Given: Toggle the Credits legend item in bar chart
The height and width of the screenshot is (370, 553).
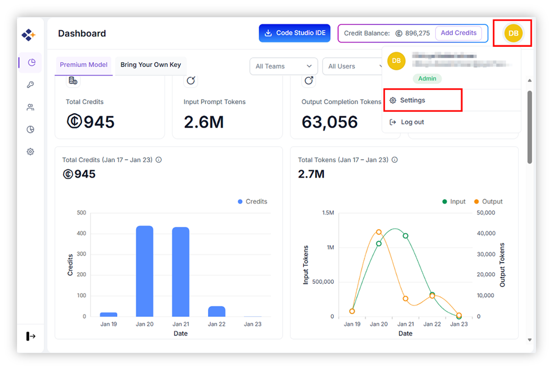Looking at the screenshot, I should [252, 201].
